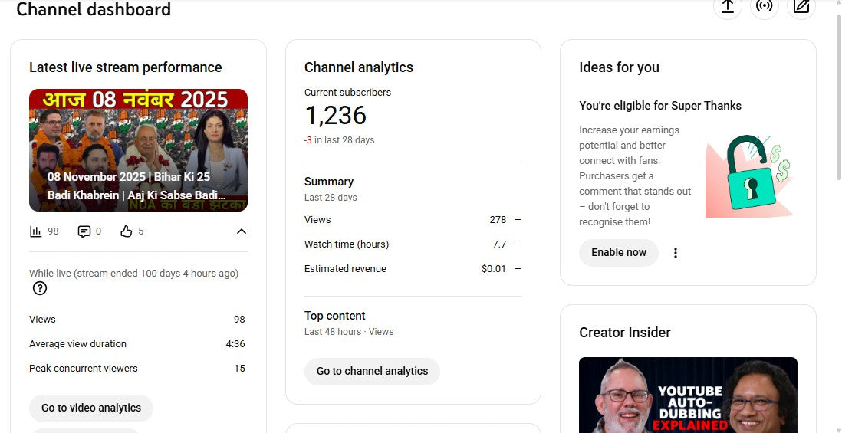Open the comments icon showing 0

[84, 231]
